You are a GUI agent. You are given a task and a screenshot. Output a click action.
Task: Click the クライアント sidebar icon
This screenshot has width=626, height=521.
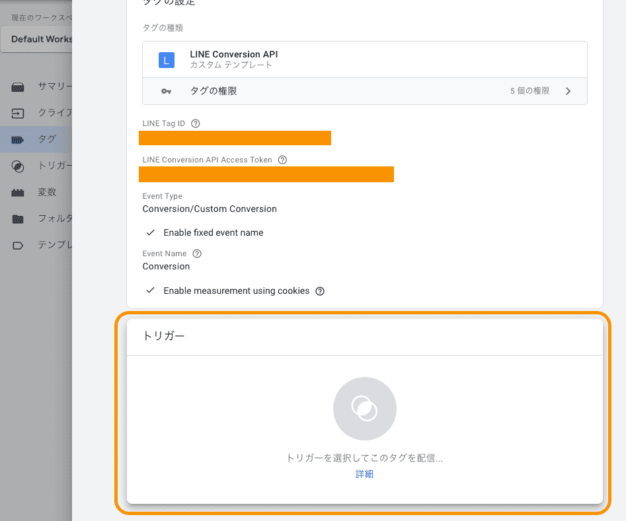click(x=18, y=114)
